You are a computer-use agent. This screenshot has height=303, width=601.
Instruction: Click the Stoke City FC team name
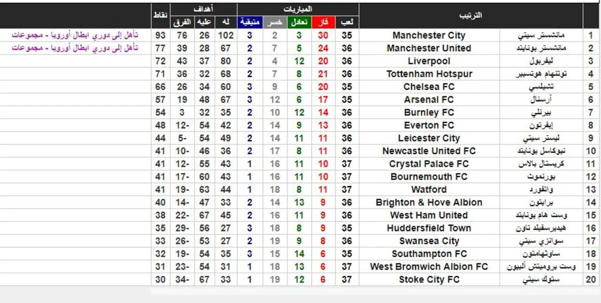[429, 279]
